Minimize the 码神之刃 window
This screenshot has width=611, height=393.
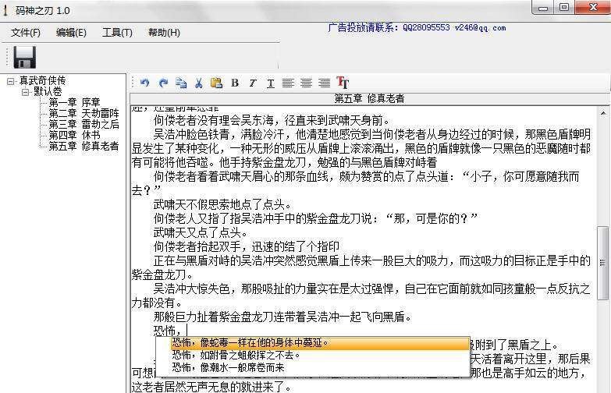click(543, 8)
